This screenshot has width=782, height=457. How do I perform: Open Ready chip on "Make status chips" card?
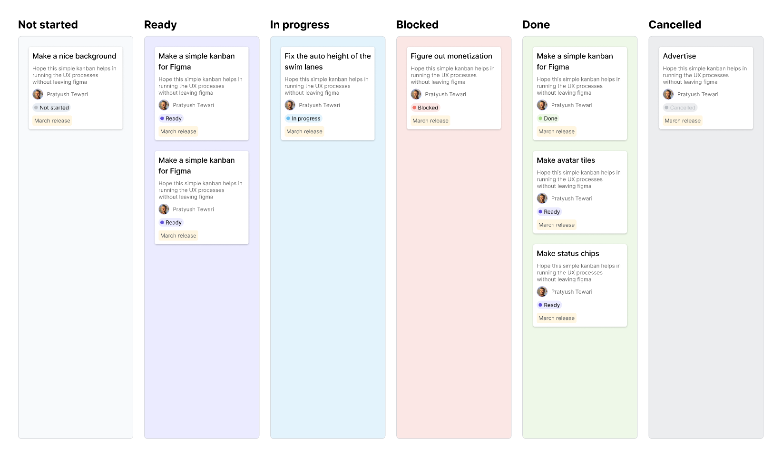click(549, 305)
